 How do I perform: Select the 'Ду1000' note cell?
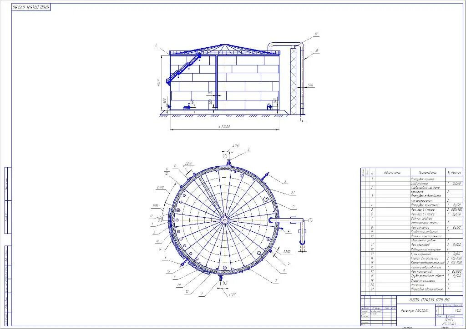click(457, 271)
